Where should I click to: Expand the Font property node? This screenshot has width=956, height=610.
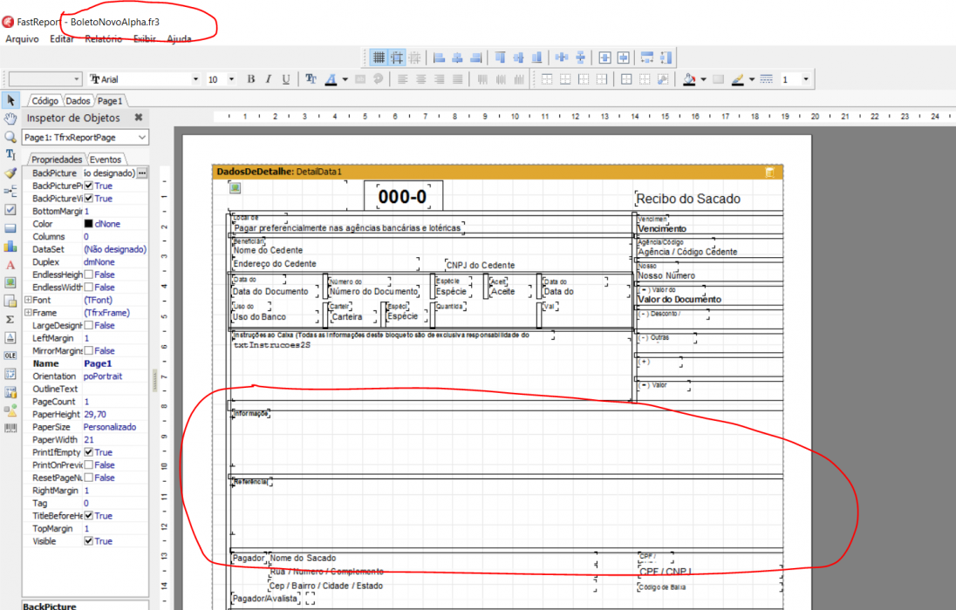[27, 300]
